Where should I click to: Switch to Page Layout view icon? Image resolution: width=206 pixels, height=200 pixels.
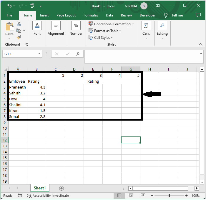coord(131,196)
